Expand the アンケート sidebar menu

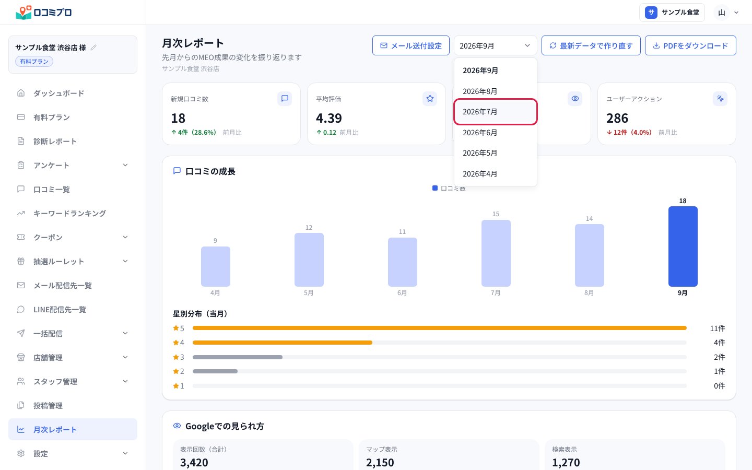tap(73, 165)
